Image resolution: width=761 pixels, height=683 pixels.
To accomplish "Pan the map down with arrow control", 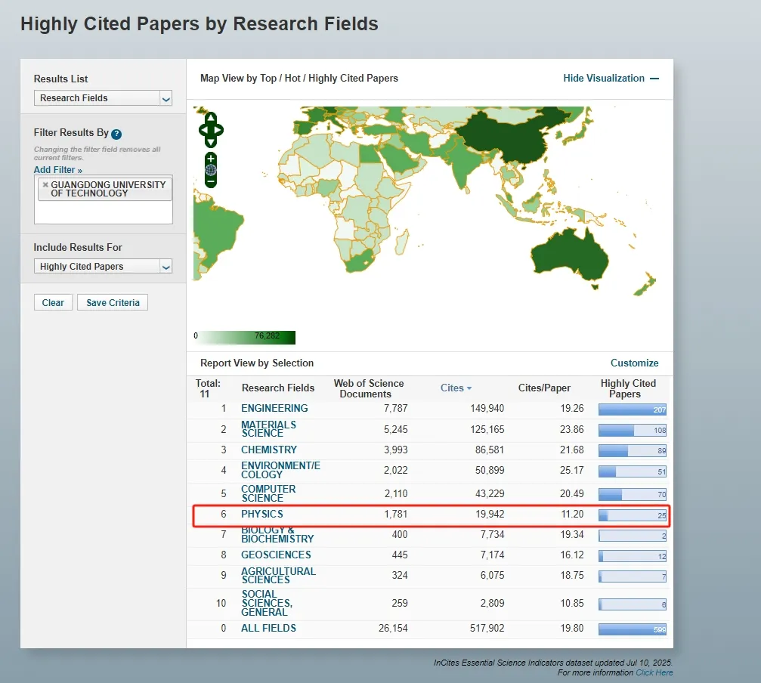I will click(211, 142).
